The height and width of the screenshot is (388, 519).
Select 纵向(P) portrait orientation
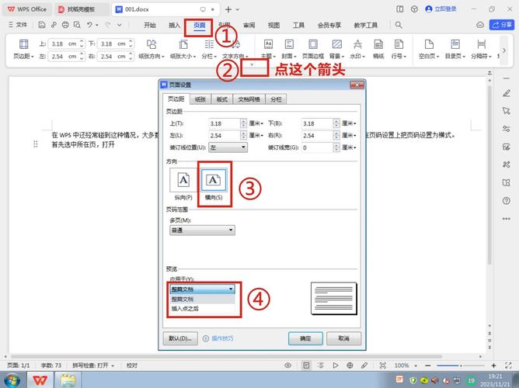point(183,185)
